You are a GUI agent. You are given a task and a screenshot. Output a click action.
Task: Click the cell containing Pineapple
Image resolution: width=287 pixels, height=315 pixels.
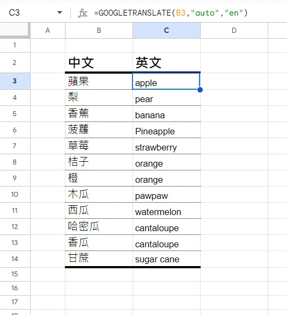click(x=166, y=130)
